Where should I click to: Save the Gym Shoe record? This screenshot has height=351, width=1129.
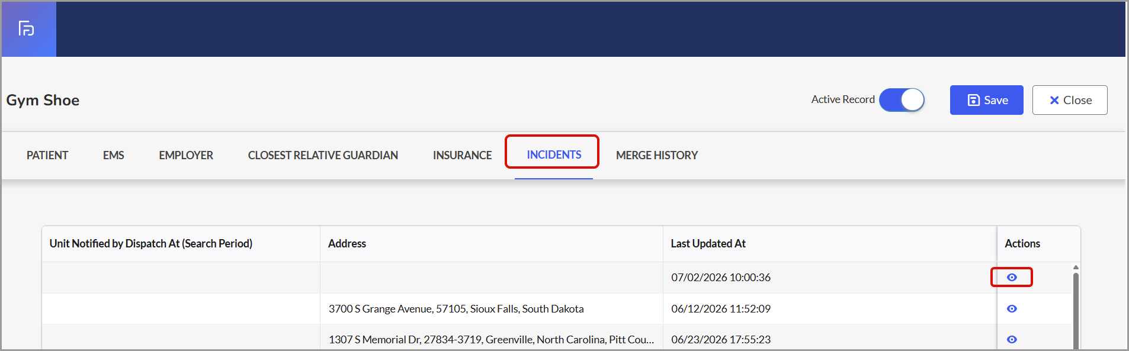[986, 100]
